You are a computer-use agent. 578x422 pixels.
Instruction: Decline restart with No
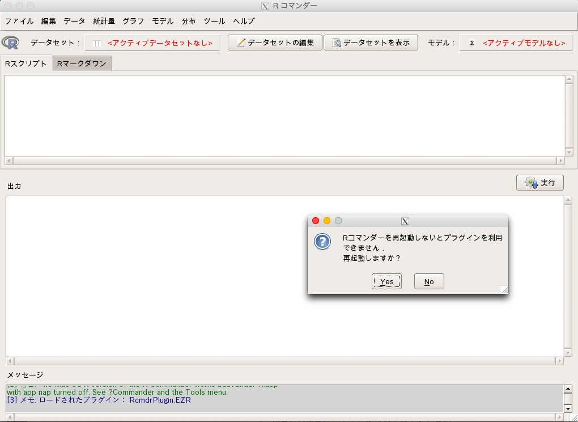click(429, 281)
